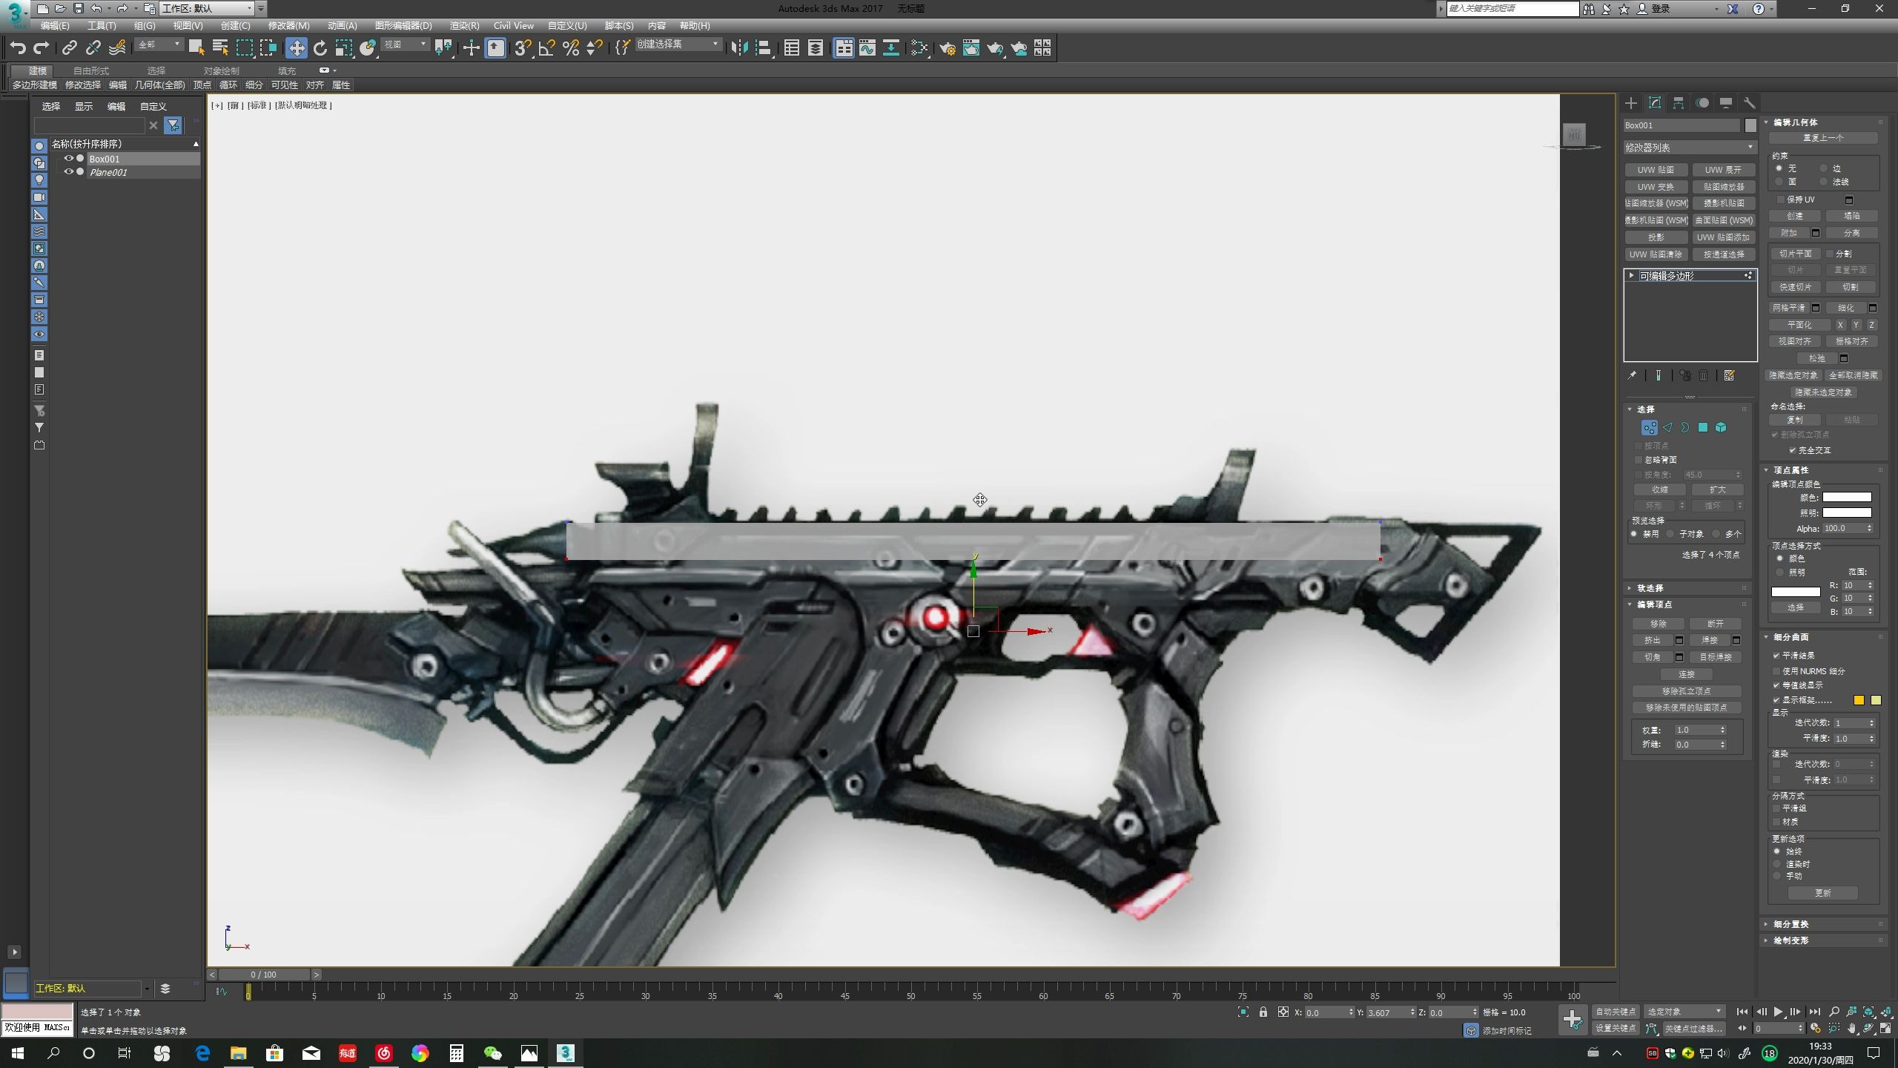This screenshot has width=1898, height=1068.
Task: Select the Move tool in the toolbar
Action: pos(297,47)
